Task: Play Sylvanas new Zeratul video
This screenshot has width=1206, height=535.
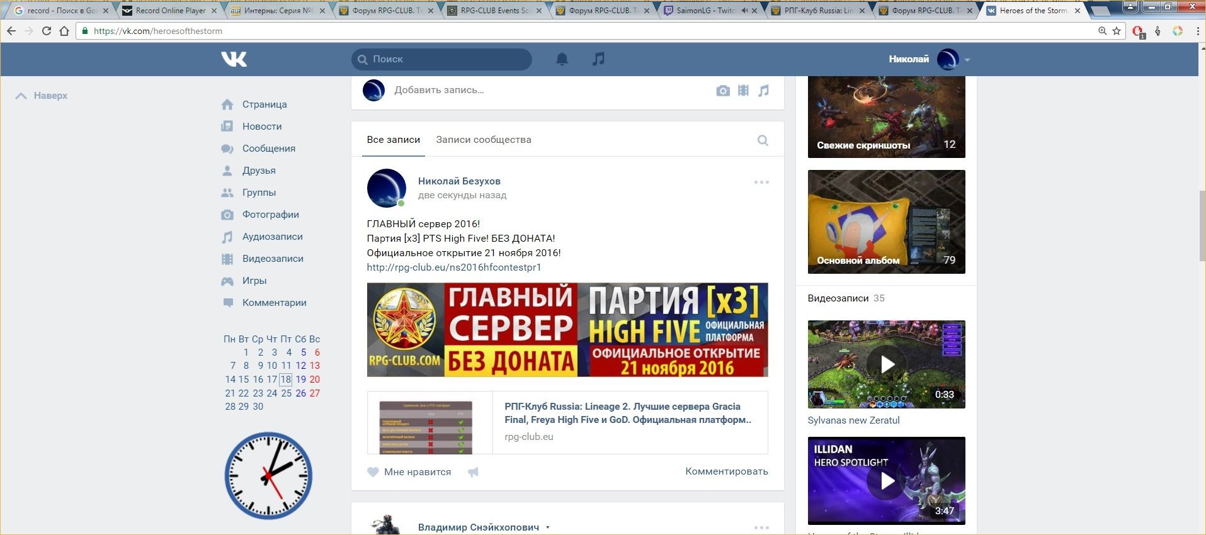Action: click(886, 364)
